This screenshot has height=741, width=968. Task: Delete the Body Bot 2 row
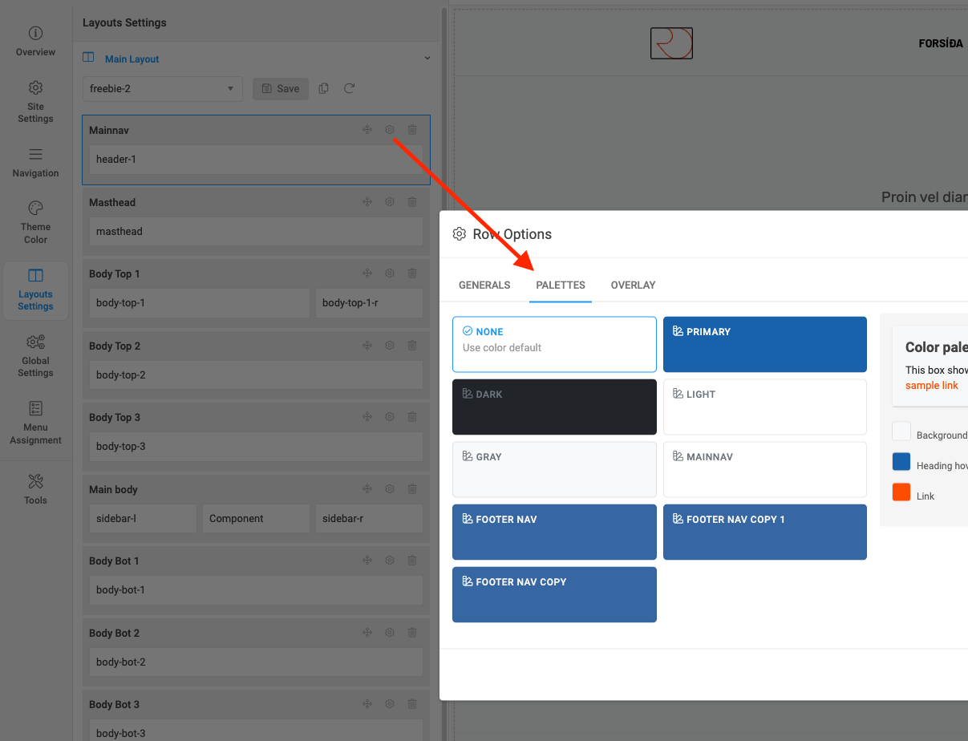pyautogui.click(x=412, y=633)
